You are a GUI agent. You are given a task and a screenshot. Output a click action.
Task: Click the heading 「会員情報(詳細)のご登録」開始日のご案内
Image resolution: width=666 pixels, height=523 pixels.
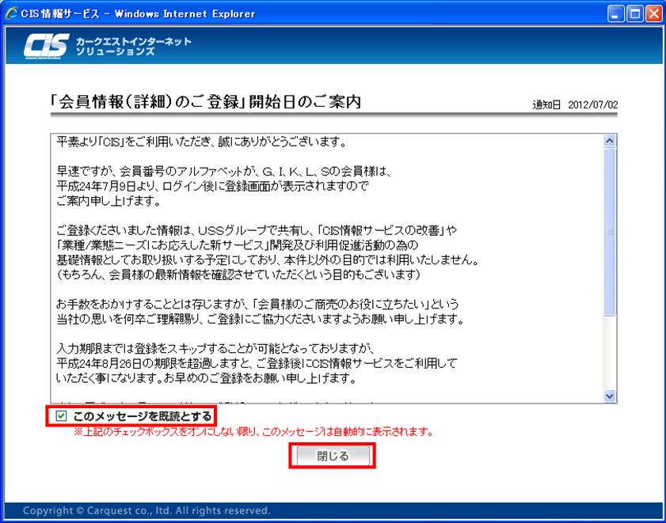(x=206, y=102)
